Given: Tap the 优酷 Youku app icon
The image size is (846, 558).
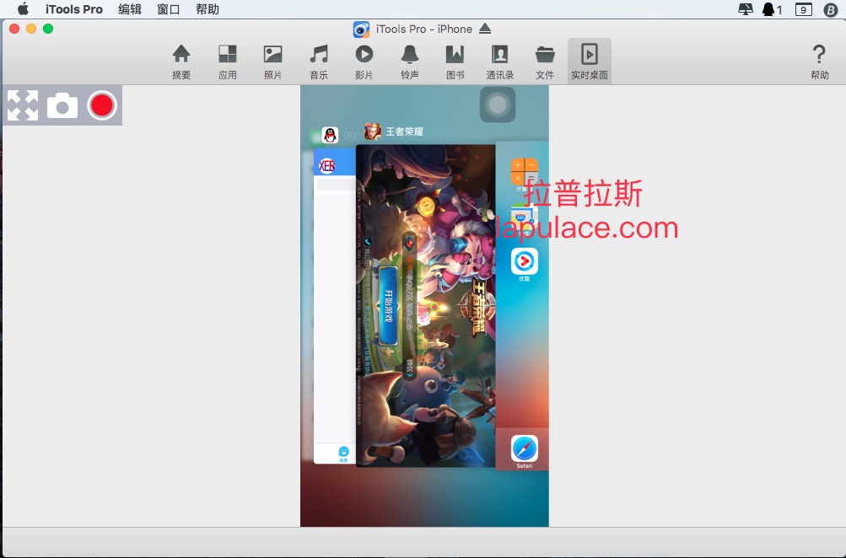Looking at the screenshot, I should pos(525,261).
